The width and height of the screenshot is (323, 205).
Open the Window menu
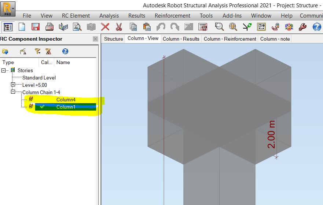pyautogui.click(x=261, y=16)
